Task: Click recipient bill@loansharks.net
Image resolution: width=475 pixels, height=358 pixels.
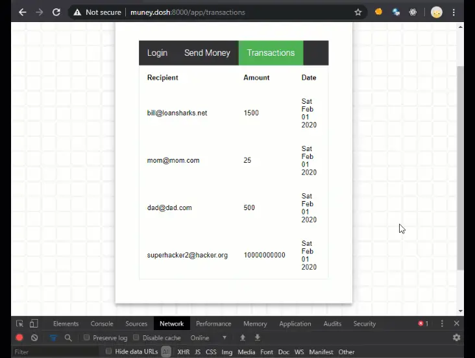Action: 177,113
